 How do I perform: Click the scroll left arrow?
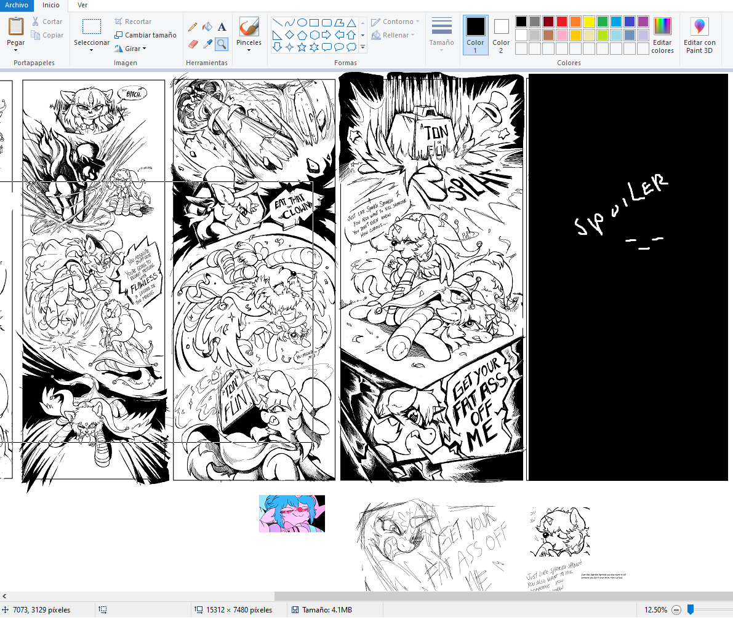[4, 596]
